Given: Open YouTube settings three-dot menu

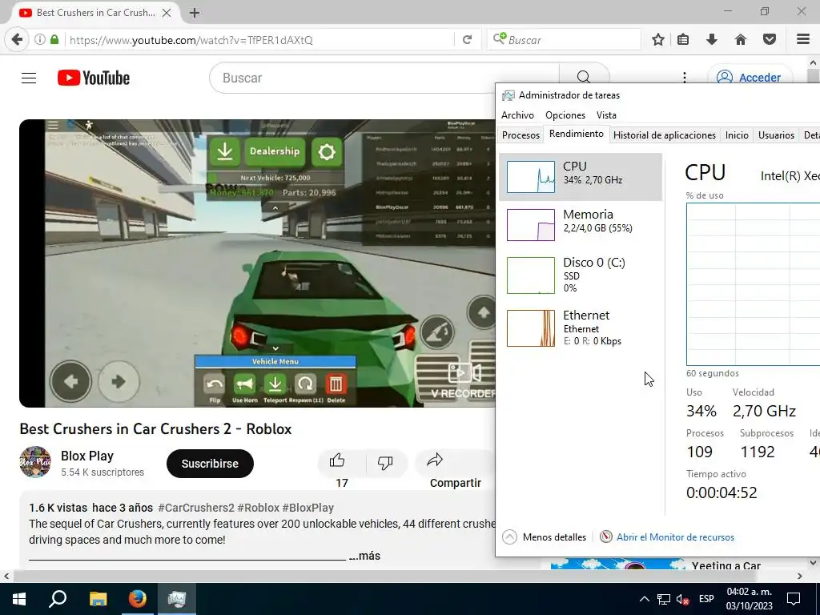Looking at the screenshot, I should point(685,78).
